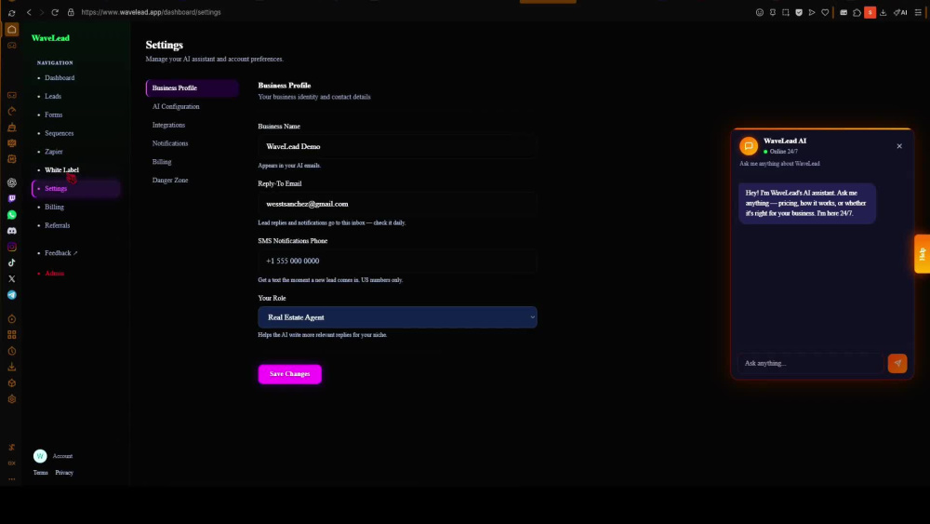Go to White Label in navigation

61,170
